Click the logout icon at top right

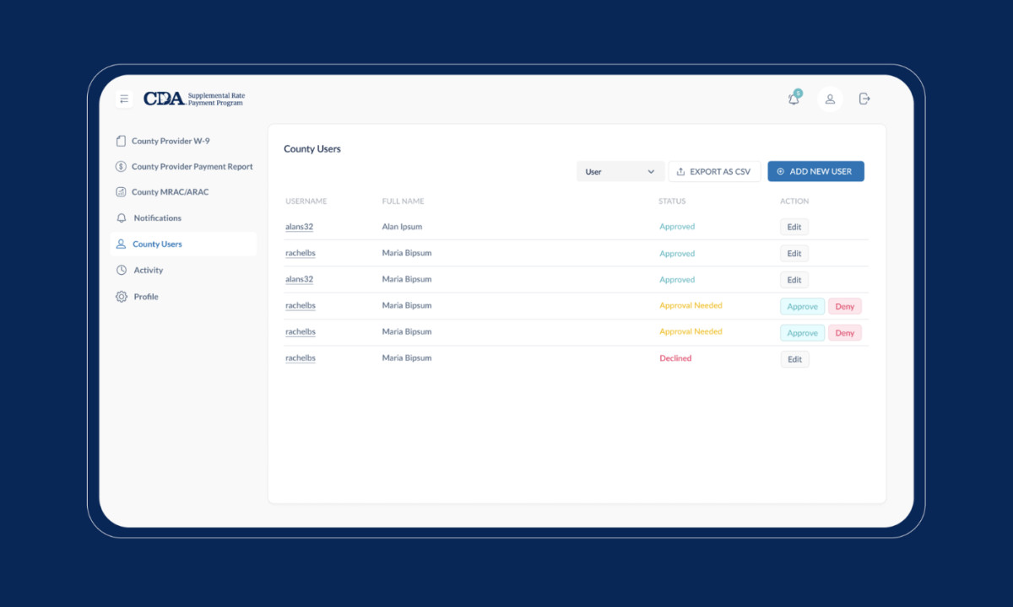(x=864, y=99)
